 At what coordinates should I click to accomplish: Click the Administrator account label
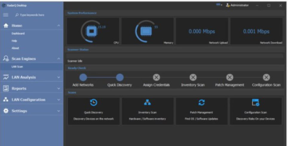click(x=239, y=5)
